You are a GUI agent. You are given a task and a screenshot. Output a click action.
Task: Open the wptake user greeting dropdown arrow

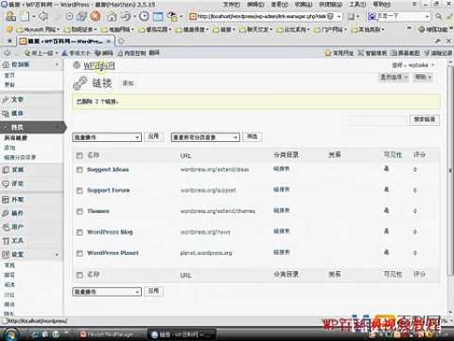click(x=433, y=65)
